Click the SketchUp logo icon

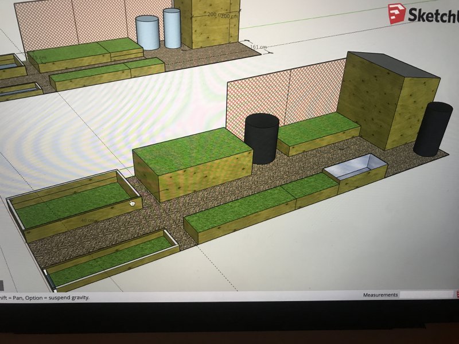[396, 13]
